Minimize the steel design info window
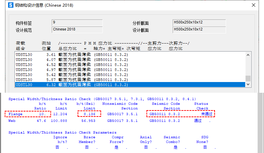The height and width of the screenshot is (153, 264). point(240,5)
